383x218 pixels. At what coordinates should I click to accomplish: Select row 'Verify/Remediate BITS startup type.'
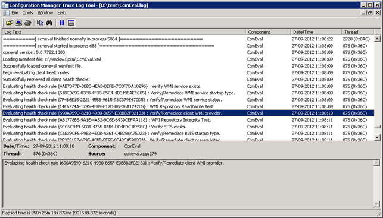coord(188,134)
